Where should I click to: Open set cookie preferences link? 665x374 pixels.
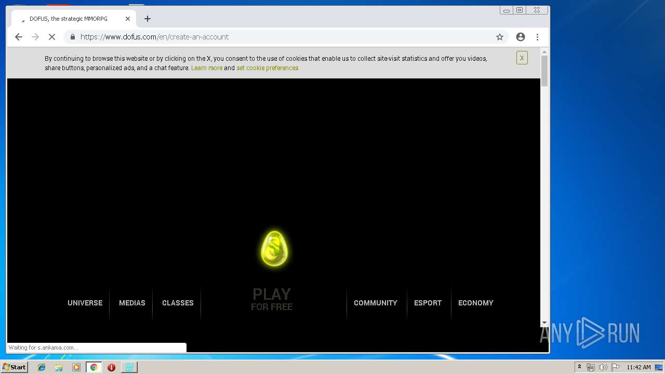point(267,68)
